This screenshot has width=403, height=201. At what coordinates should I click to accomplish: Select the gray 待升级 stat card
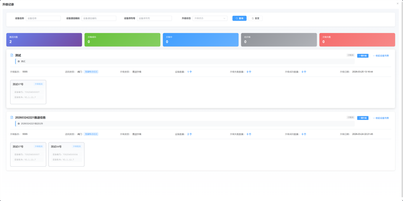point(279,40)
